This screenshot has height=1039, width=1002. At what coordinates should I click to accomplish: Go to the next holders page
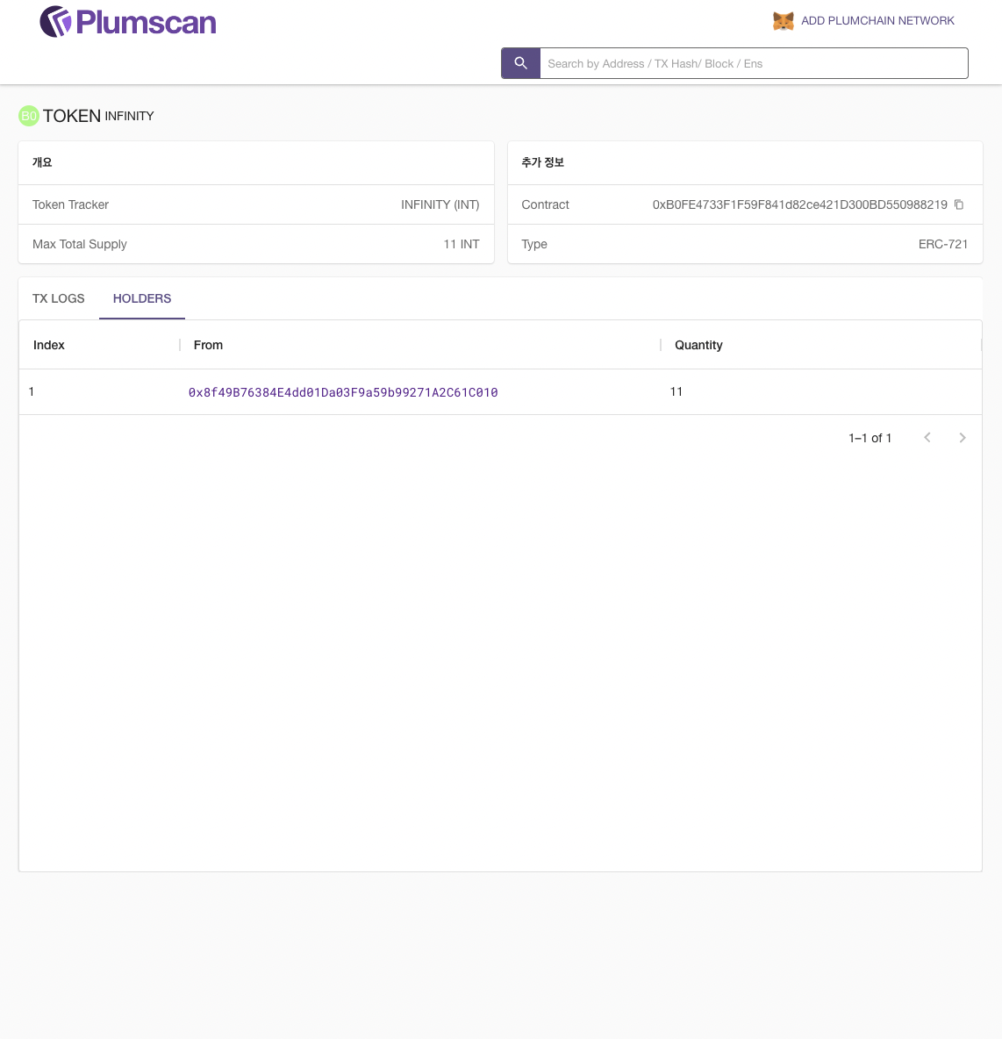963,438
